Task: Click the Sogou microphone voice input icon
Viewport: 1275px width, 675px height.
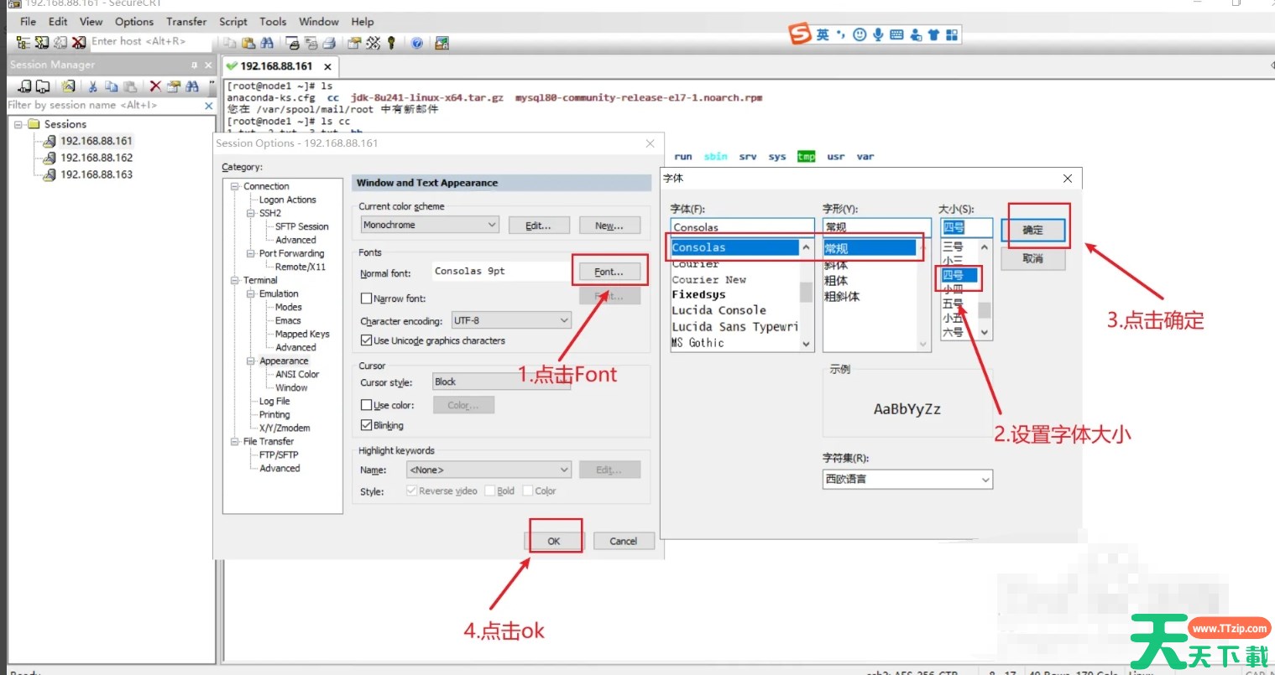Action: [x=878, y=34]
